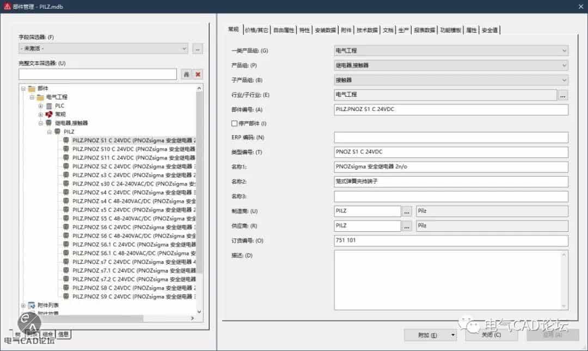Collapse the PILZ tree node
The image size is (588, 351).
[49, 132]
